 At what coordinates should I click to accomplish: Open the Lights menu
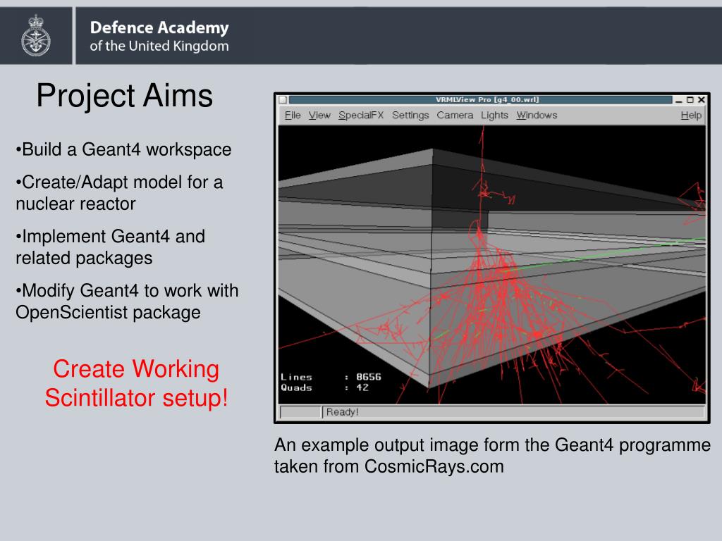coord(494,115)
